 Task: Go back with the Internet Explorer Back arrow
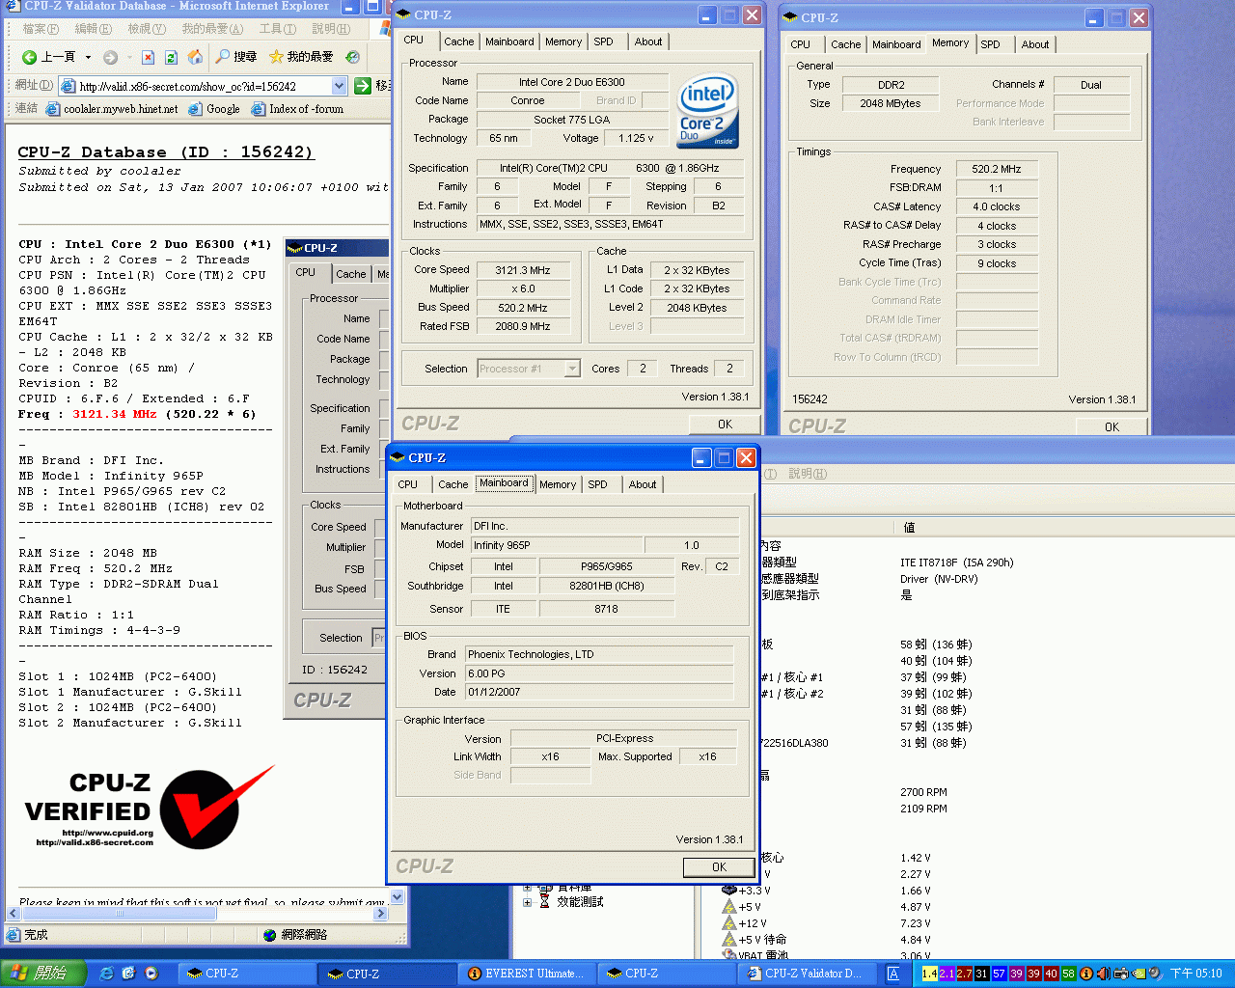pyautogui.click(x=29, y=57)
